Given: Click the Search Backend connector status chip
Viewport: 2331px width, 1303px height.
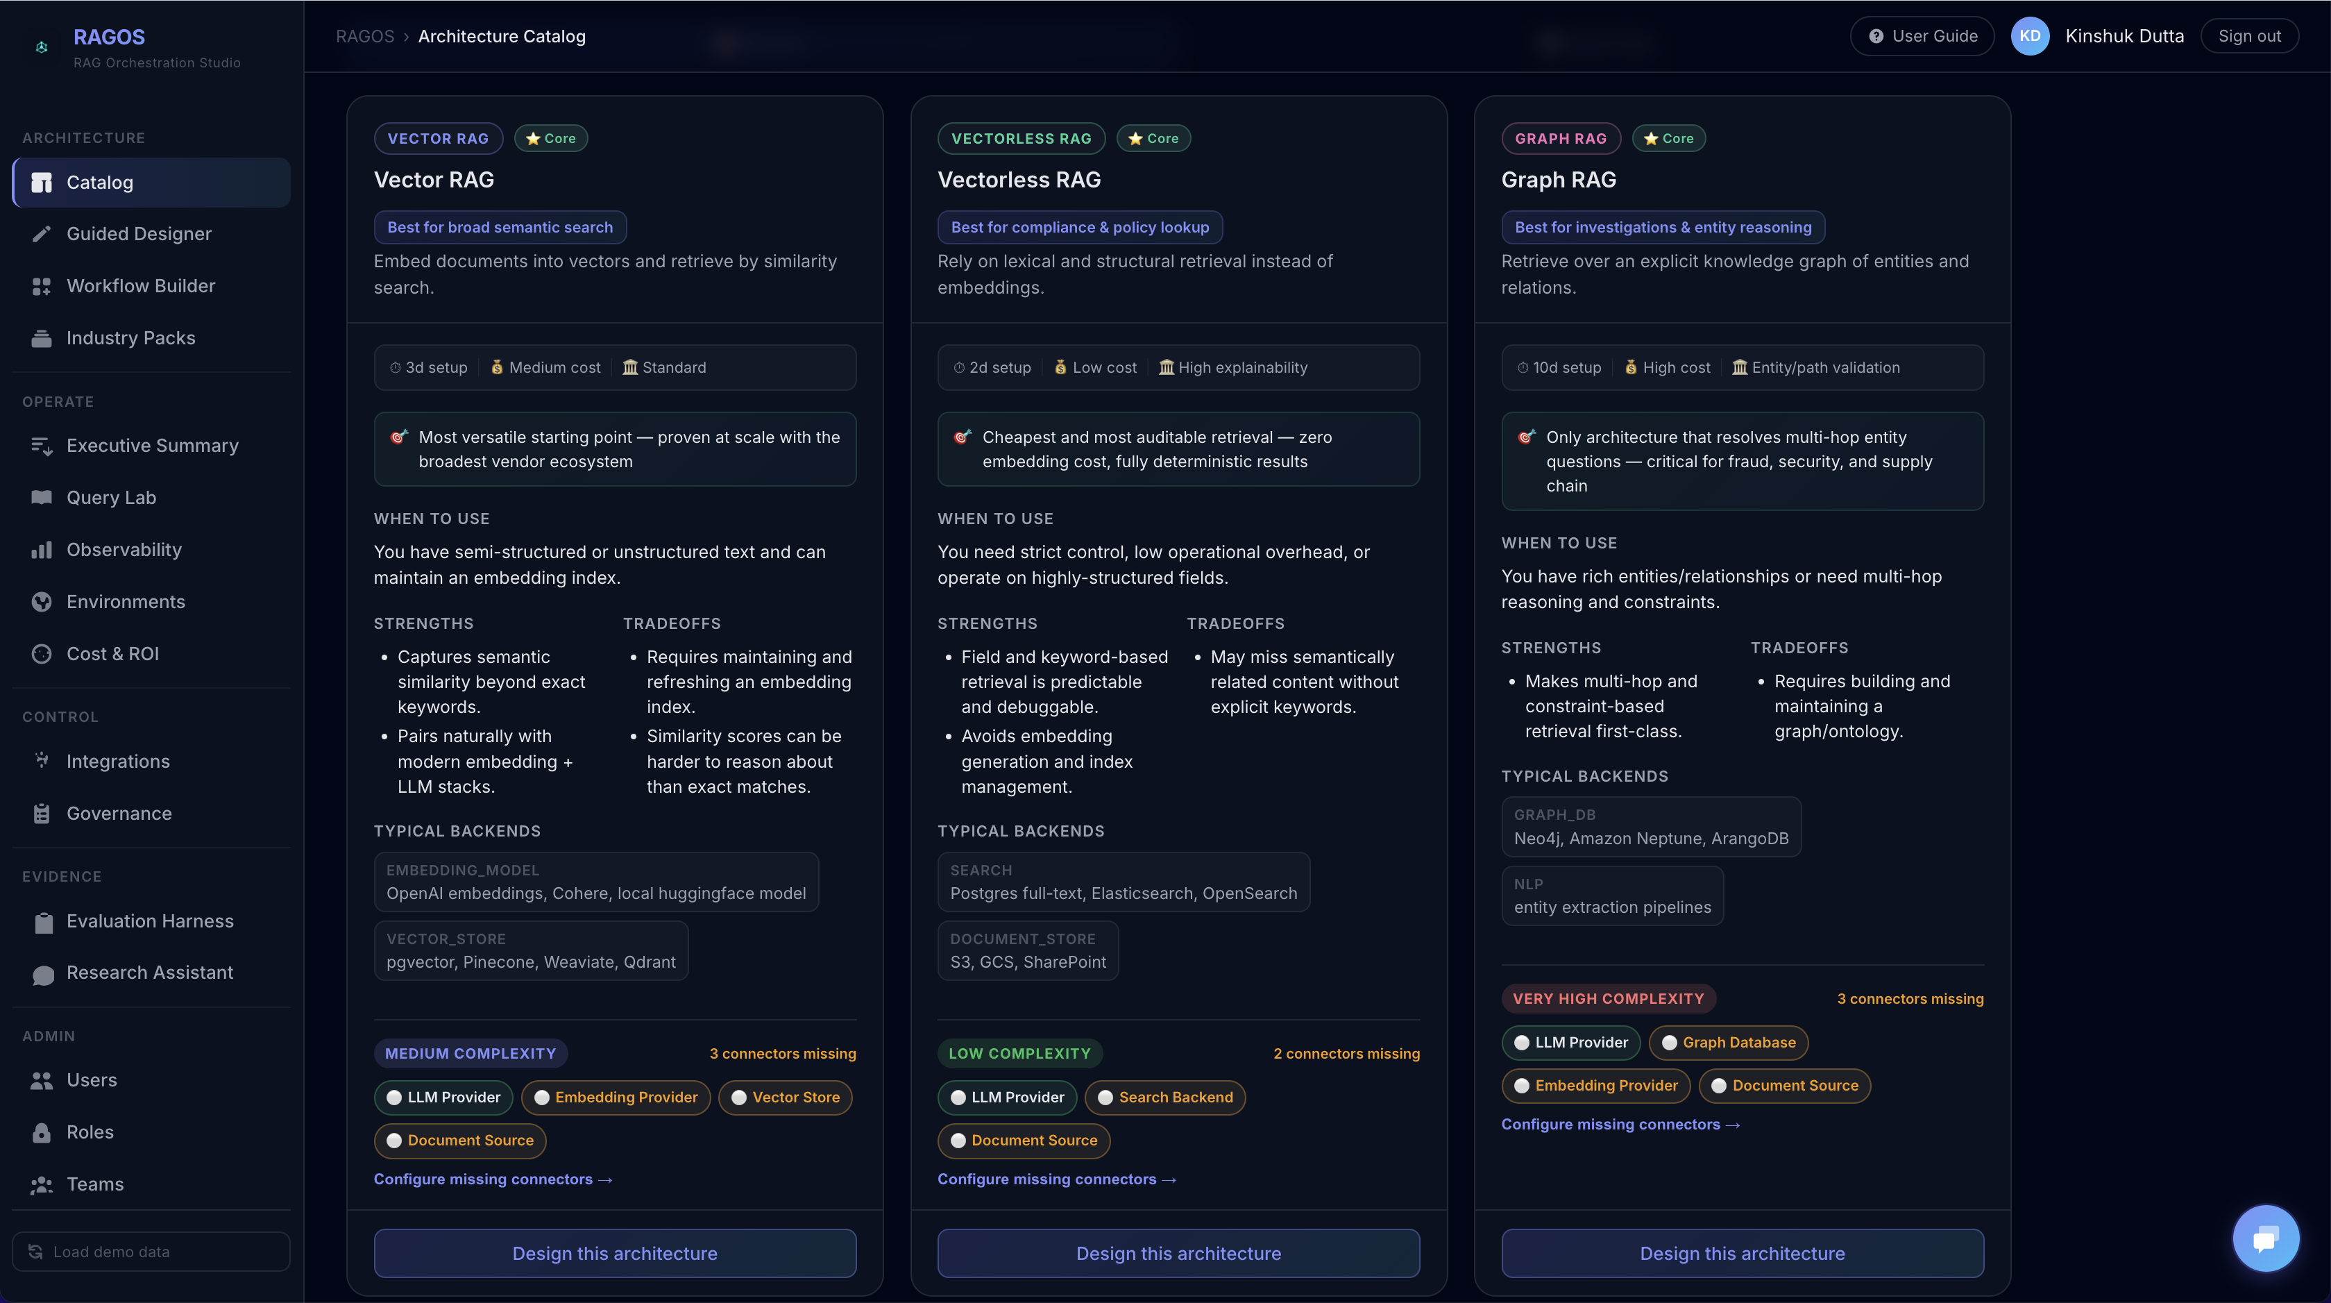Looking at the screenshot, I should (x=1164, y=1098).
